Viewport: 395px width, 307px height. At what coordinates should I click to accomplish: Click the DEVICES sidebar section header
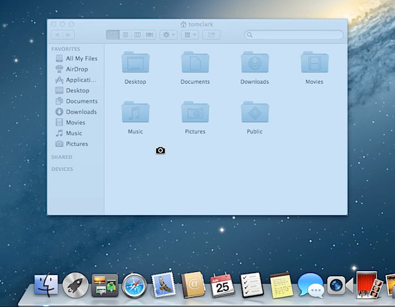point(62,169)
